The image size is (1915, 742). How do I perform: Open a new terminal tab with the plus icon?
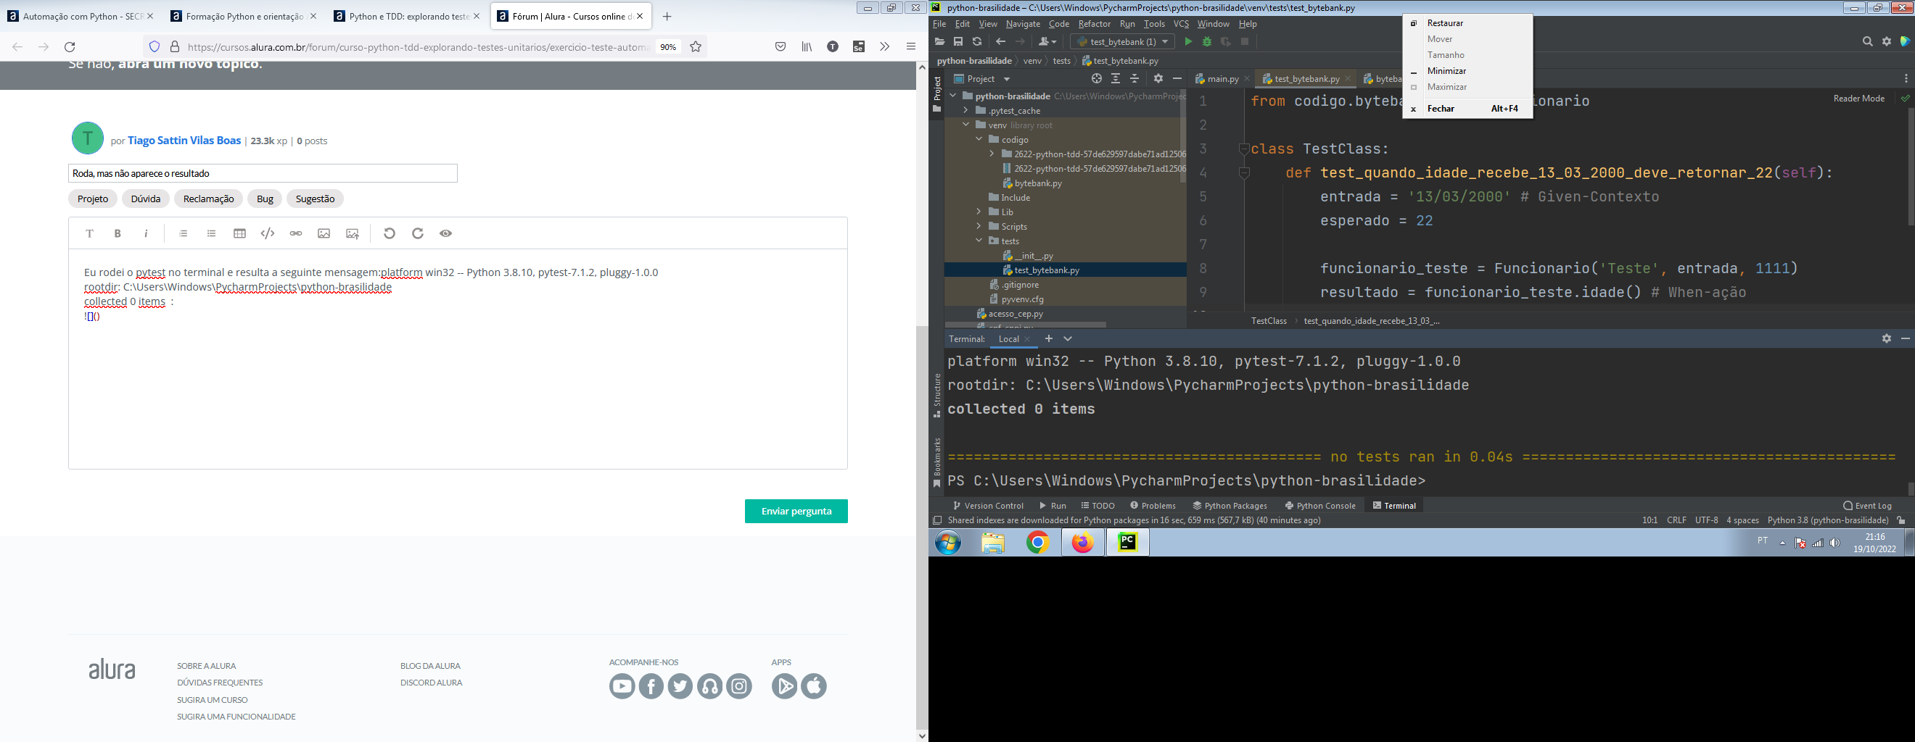[1049, 338]
